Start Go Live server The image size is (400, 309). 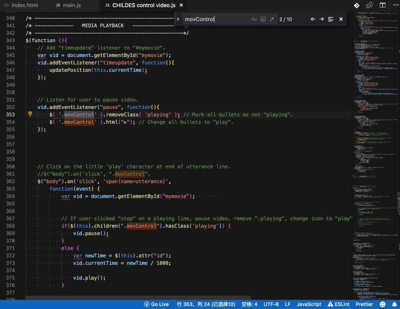(156, 304)
